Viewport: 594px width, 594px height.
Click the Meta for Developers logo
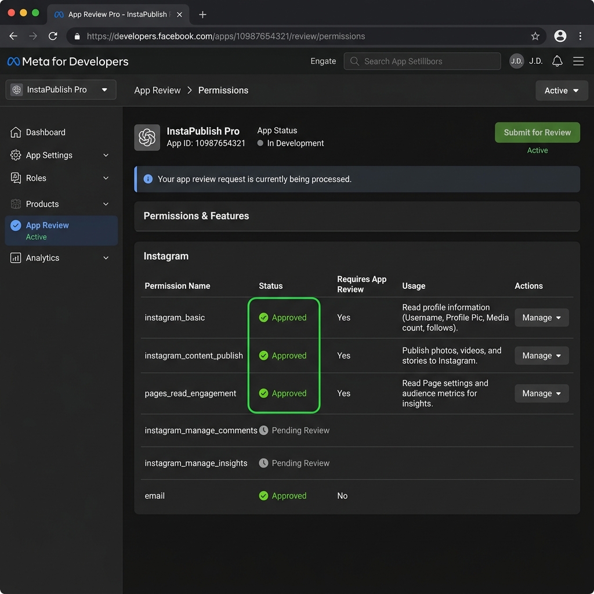coord(67,61)
